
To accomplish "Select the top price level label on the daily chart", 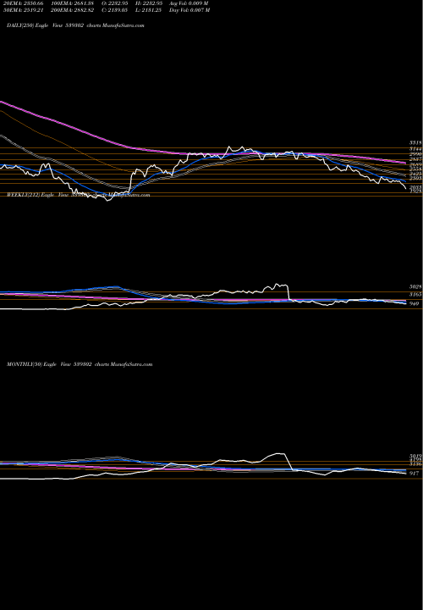I will click(415, 143).
